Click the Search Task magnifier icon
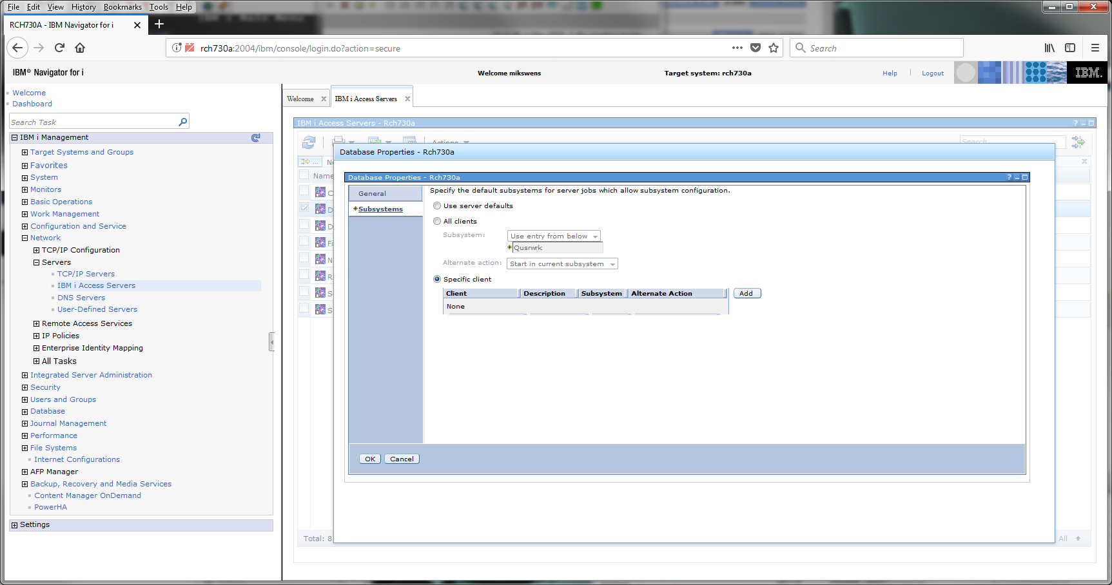Screen dimensions: 1112x585 [182, 122]
